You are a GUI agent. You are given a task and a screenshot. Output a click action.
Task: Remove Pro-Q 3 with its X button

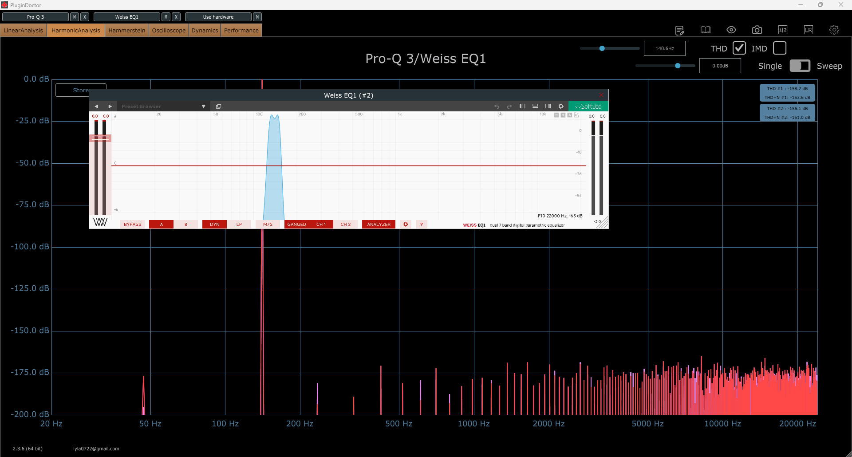tap(85, 17)
